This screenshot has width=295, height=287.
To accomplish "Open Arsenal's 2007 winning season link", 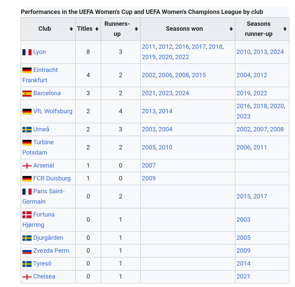I will (x=149, y=166).
